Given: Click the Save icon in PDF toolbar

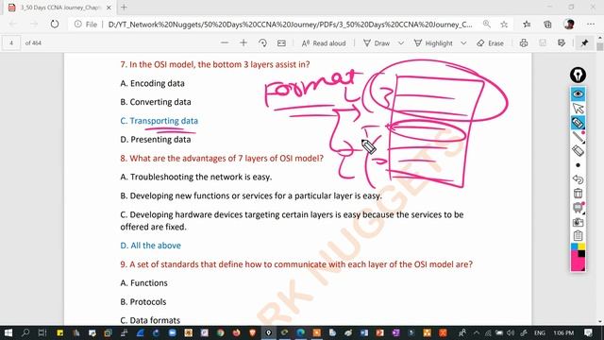Looking at the screenshot, I should 543,43.
